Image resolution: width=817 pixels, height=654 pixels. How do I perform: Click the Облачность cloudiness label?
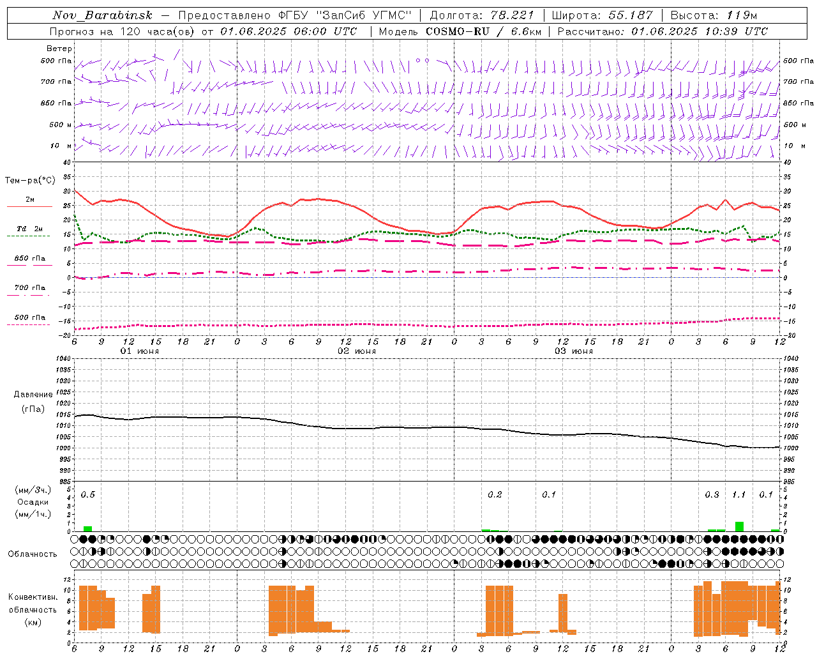pyautogui.click(x=33, y=554)
